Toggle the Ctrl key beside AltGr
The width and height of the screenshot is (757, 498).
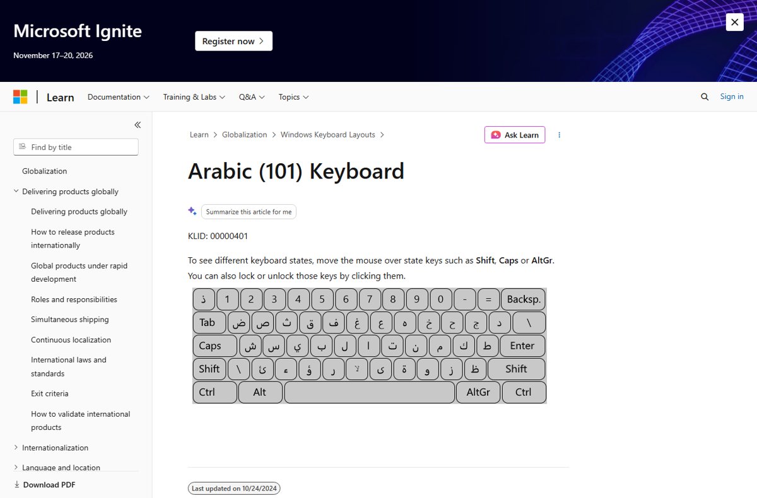coord(524,392)
